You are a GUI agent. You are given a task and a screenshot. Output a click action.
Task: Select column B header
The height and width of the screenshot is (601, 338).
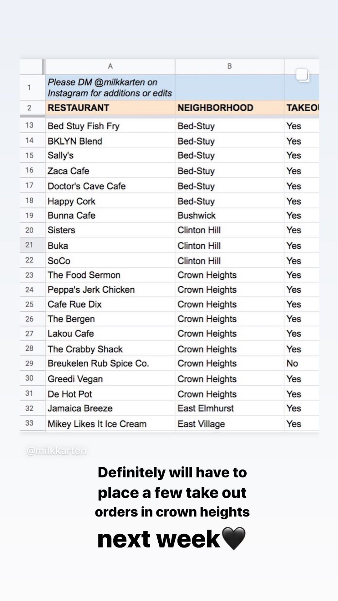(229, 66)
